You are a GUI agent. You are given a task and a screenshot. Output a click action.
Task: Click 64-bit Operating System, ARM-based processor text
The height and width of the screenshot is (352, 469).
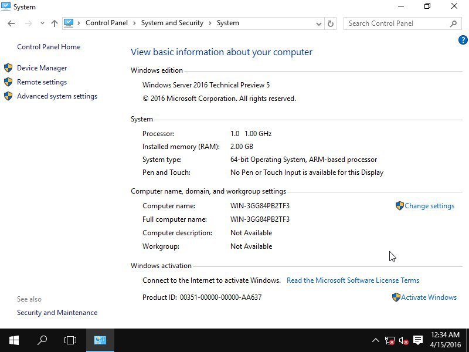click(x=304, y=160)
